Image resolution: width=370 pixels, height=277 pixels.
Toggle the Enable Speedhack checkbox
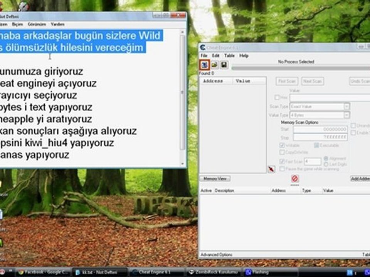[353, 133]
